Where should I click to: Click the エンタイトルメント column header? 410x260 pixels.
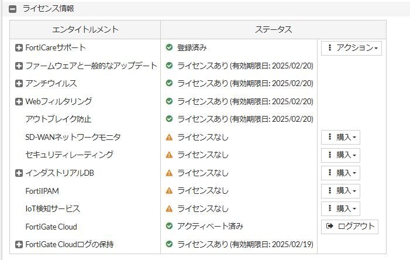coord(85,29)
